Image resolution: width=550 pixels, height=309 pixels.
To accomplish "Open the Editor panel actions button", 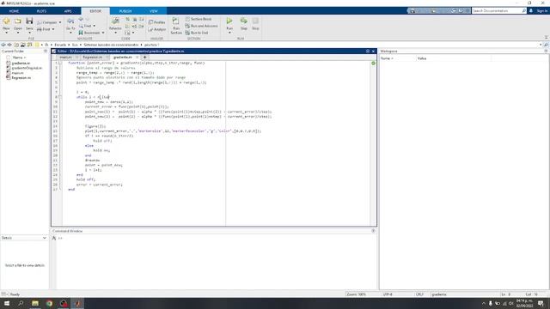I will (368, 51).
